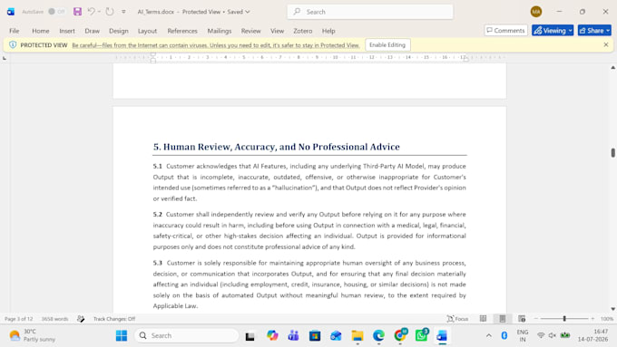Viewport: 617px width, 347px height.
Task: Switch to the Home tab
Action: 41,31
